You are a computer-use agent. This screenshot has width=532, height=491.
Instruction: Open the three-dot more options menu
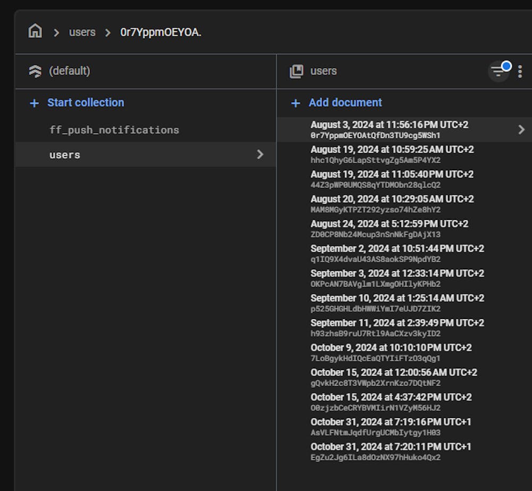pyautogui.click(x=520, y=71)
